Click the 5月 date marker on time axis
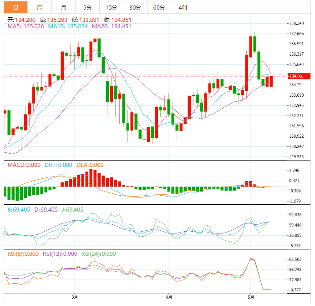 pyautogui.click(x=250, y=297)
